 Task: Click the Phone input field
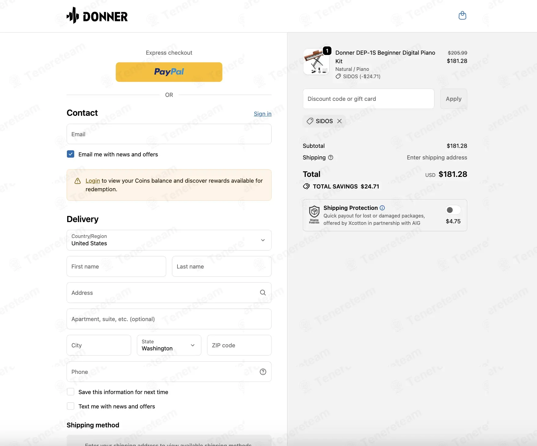click(x=169, y=372)
